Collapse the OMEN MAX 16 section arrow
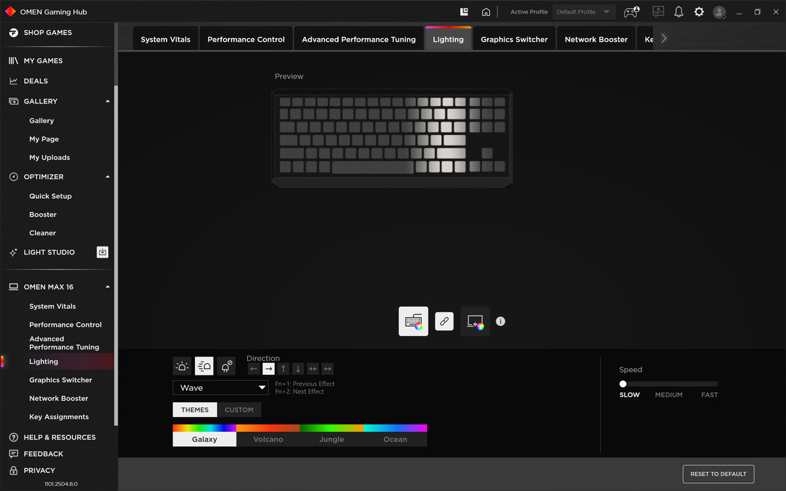This screenshot has width=786, height=491. (x=107, y=287)
